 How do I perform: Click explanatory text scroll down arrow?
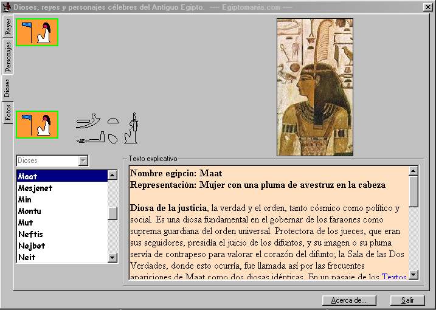pos(414,274)
